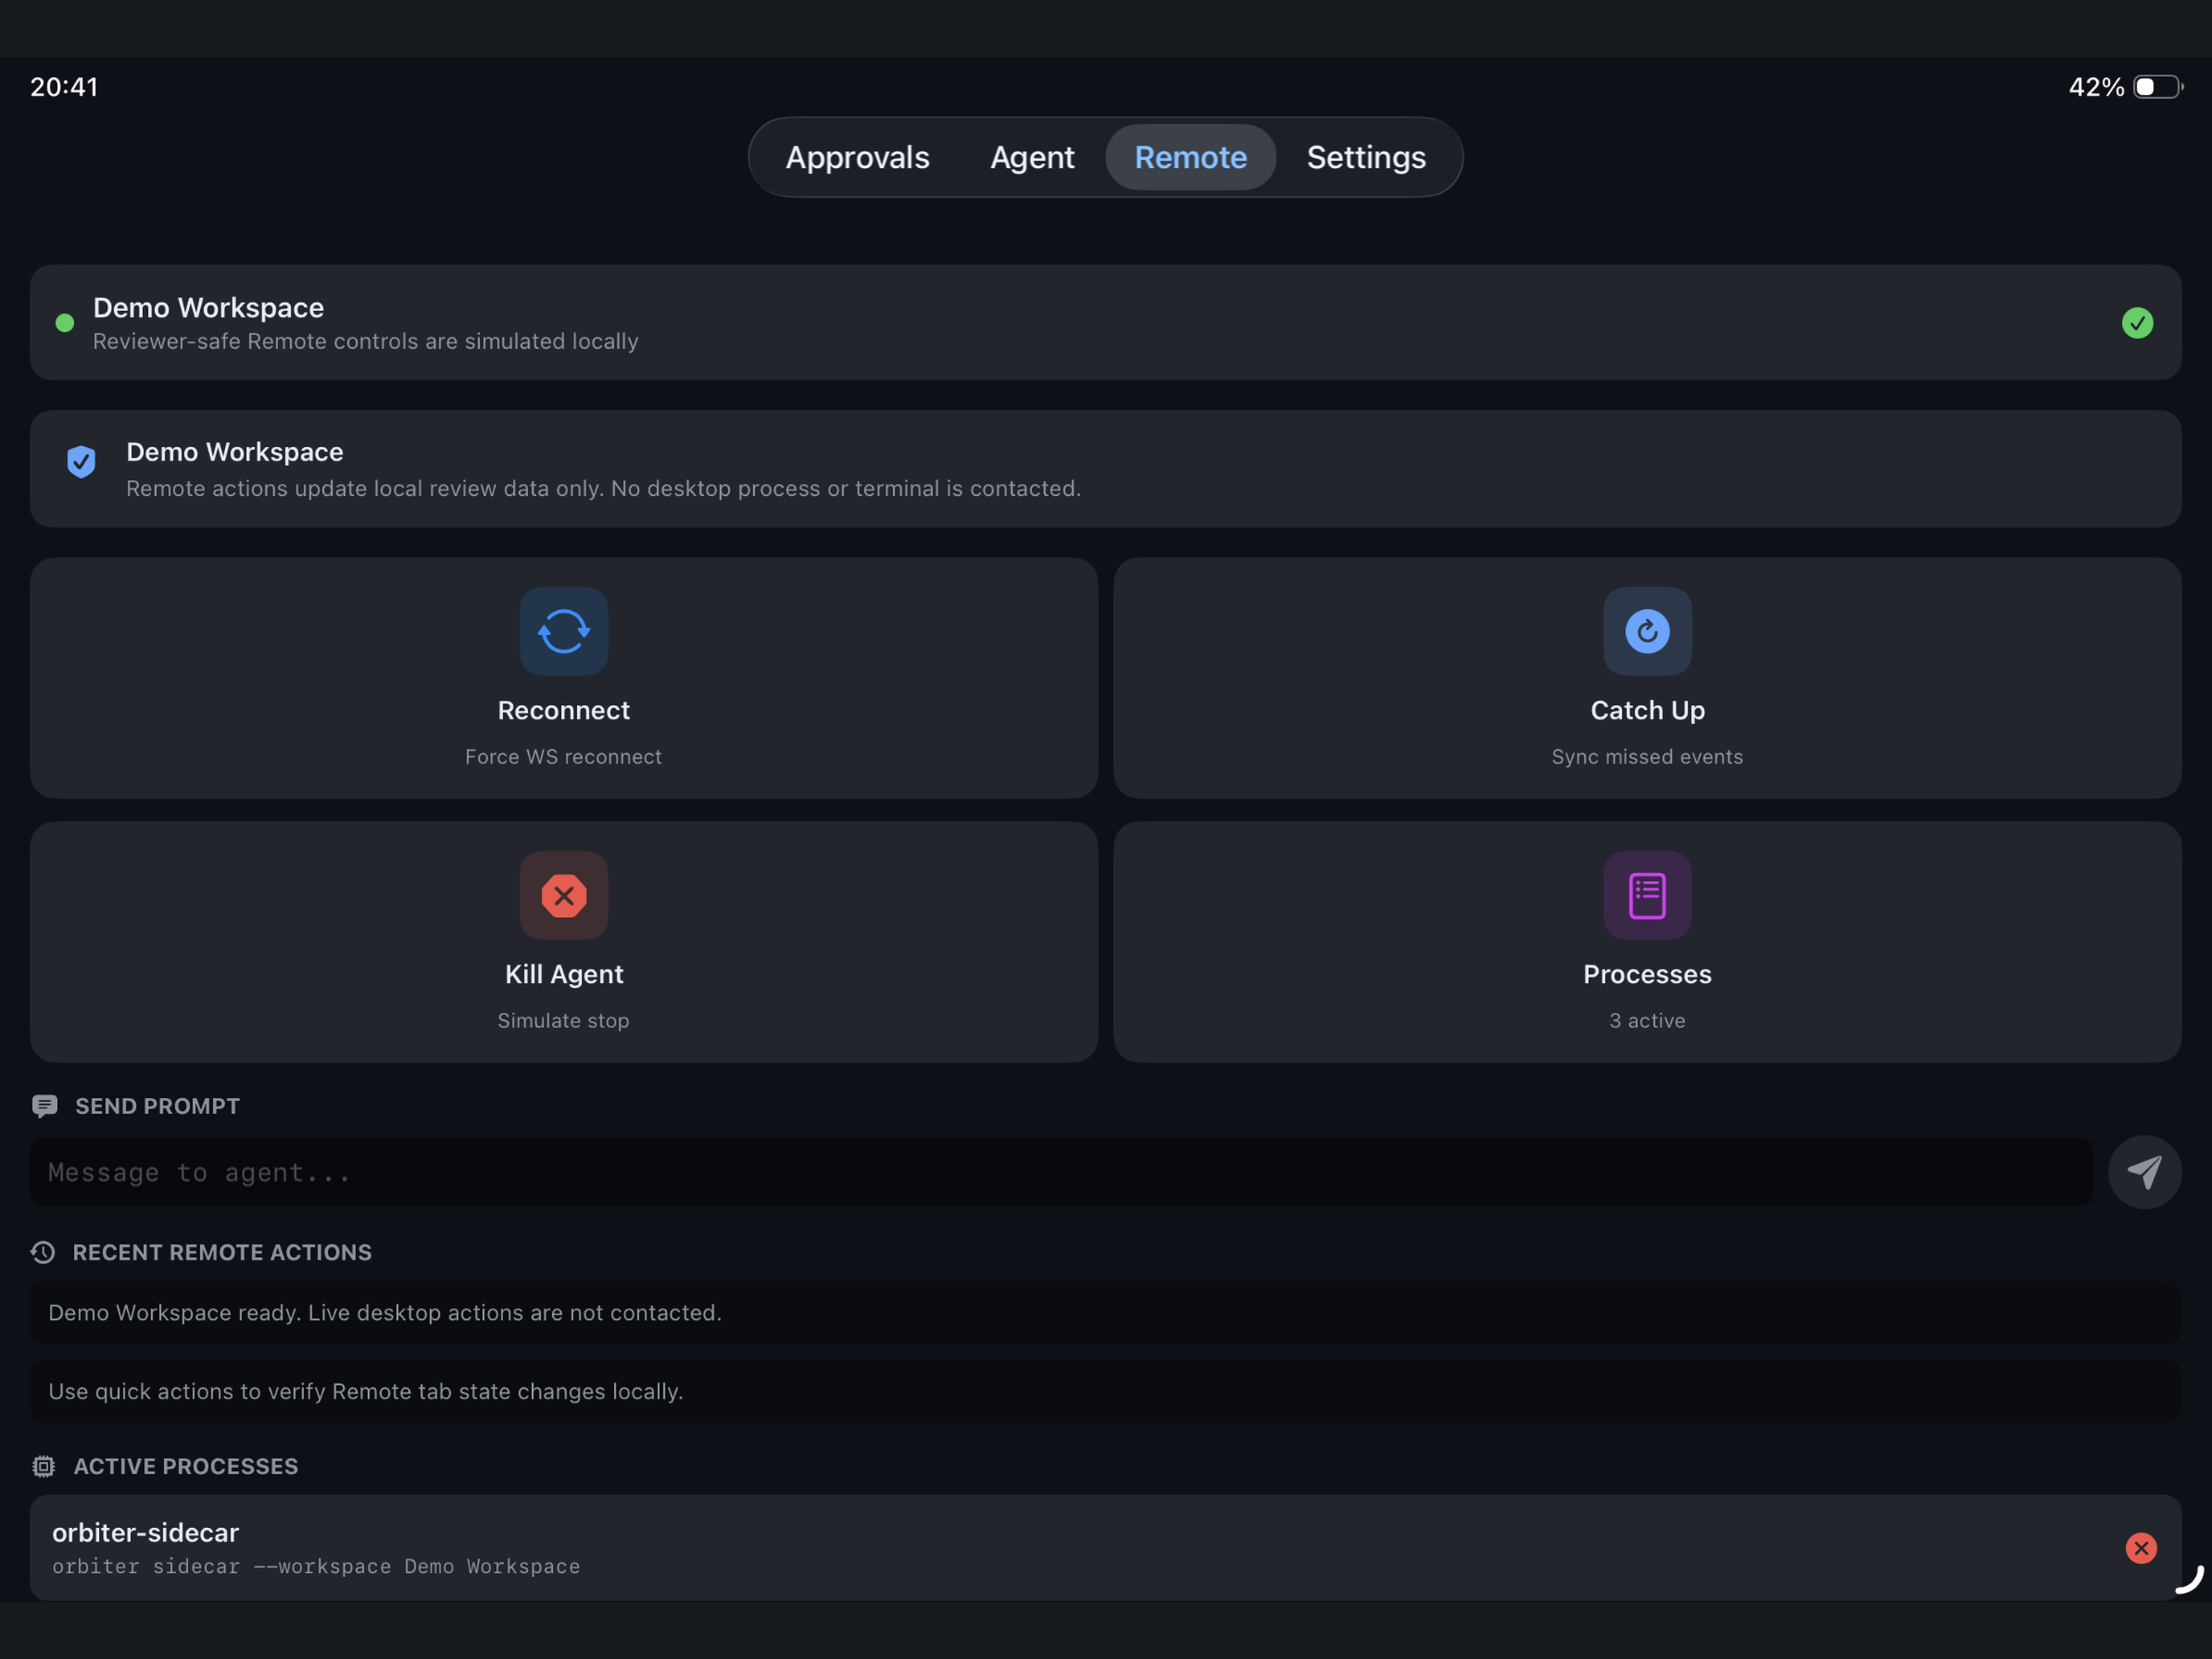Tap the Catch Up refresh icon
The width and height of the screenshot is (2212, 1659).
pos(1647,631)
